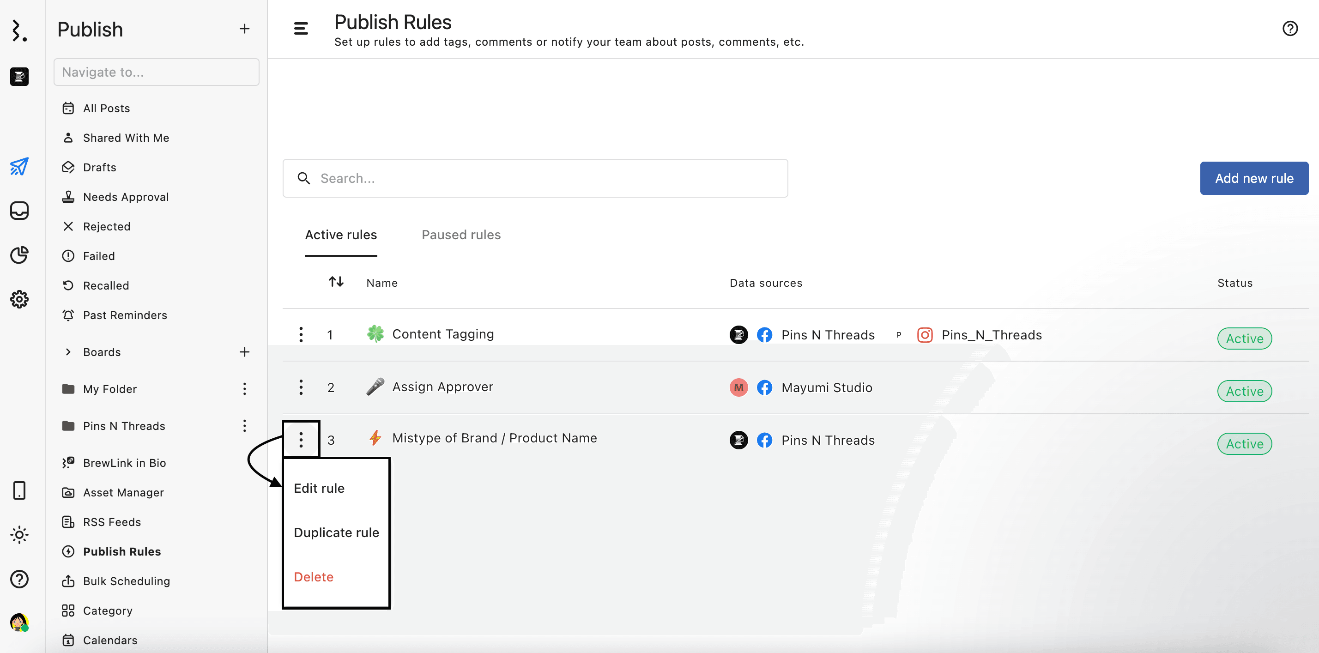Click help icon at top right
Screen dimensions: 1319x653
tap(1289, 29)
